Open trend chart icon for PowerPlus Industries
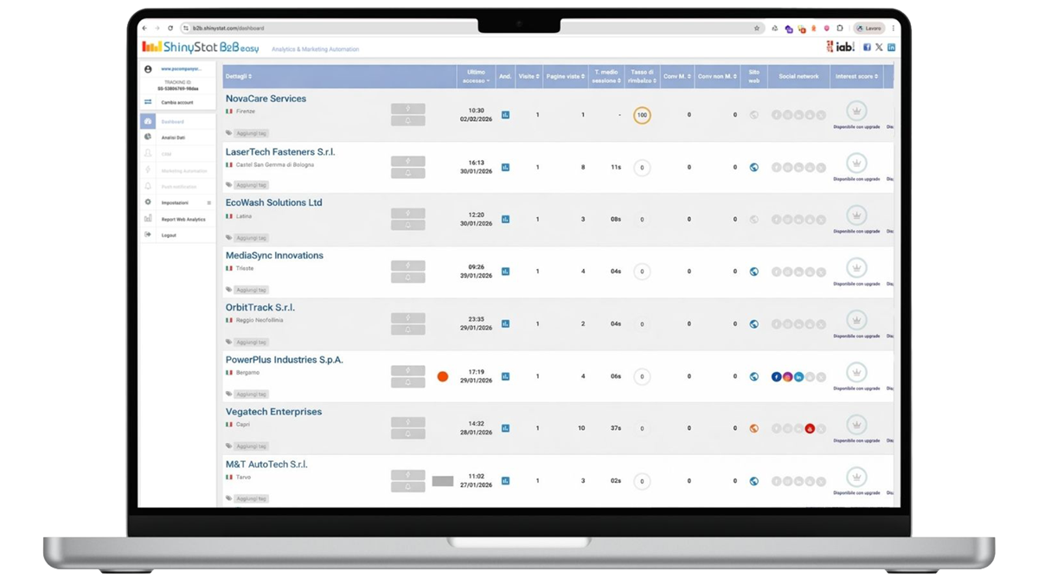The image size is (1038, 584). point(505,376)
